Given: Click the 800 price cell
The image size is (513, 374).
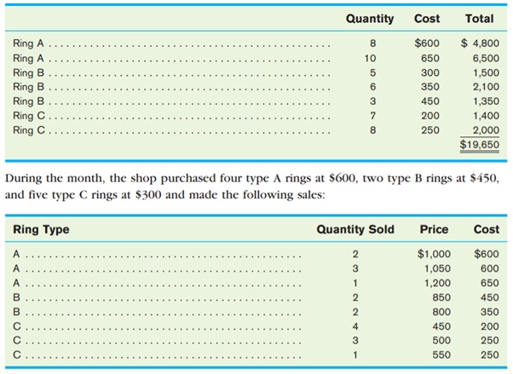Looking at the screenshot, I should pyautogui.click(x=441, y=311).
